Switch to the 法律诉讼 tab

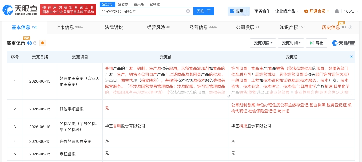pos(114,28)
